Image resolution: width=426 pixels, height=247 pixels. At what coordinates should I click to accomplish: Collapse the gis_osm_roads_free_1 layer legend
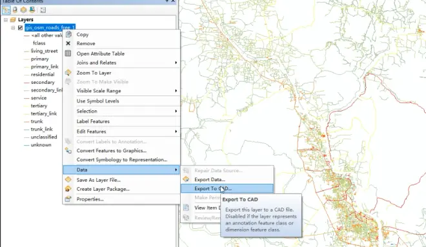13,28
